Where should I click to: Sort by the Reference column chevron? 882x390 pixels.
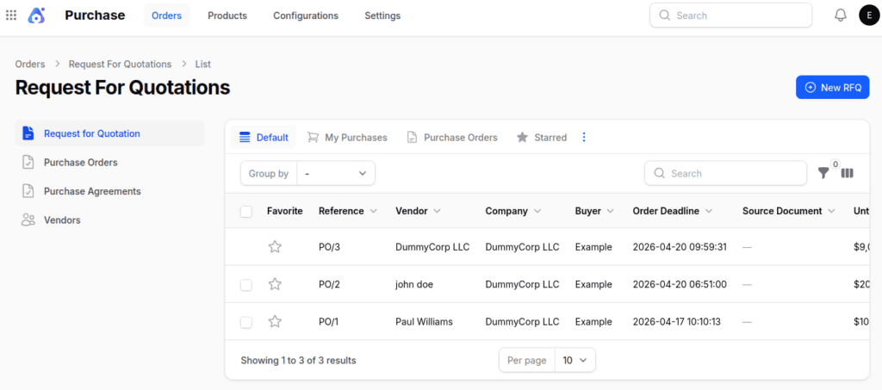point(374,211)
